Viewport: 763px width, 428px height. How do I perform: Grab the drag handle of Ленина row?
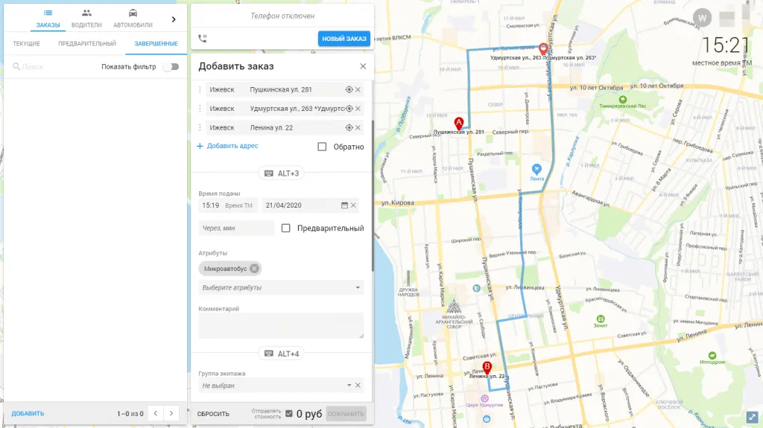(200, 127)
